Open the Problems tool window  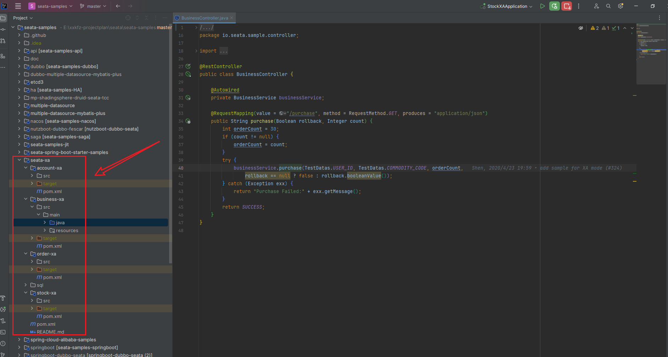[x=3, y=344]
